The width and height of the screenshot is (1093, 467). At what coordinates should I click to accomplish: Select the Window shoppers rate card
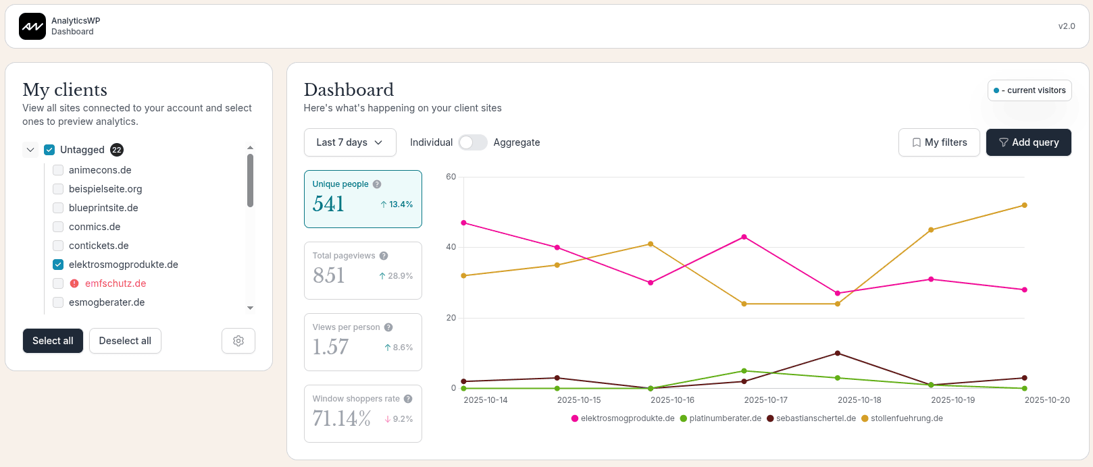click(363, 414)
